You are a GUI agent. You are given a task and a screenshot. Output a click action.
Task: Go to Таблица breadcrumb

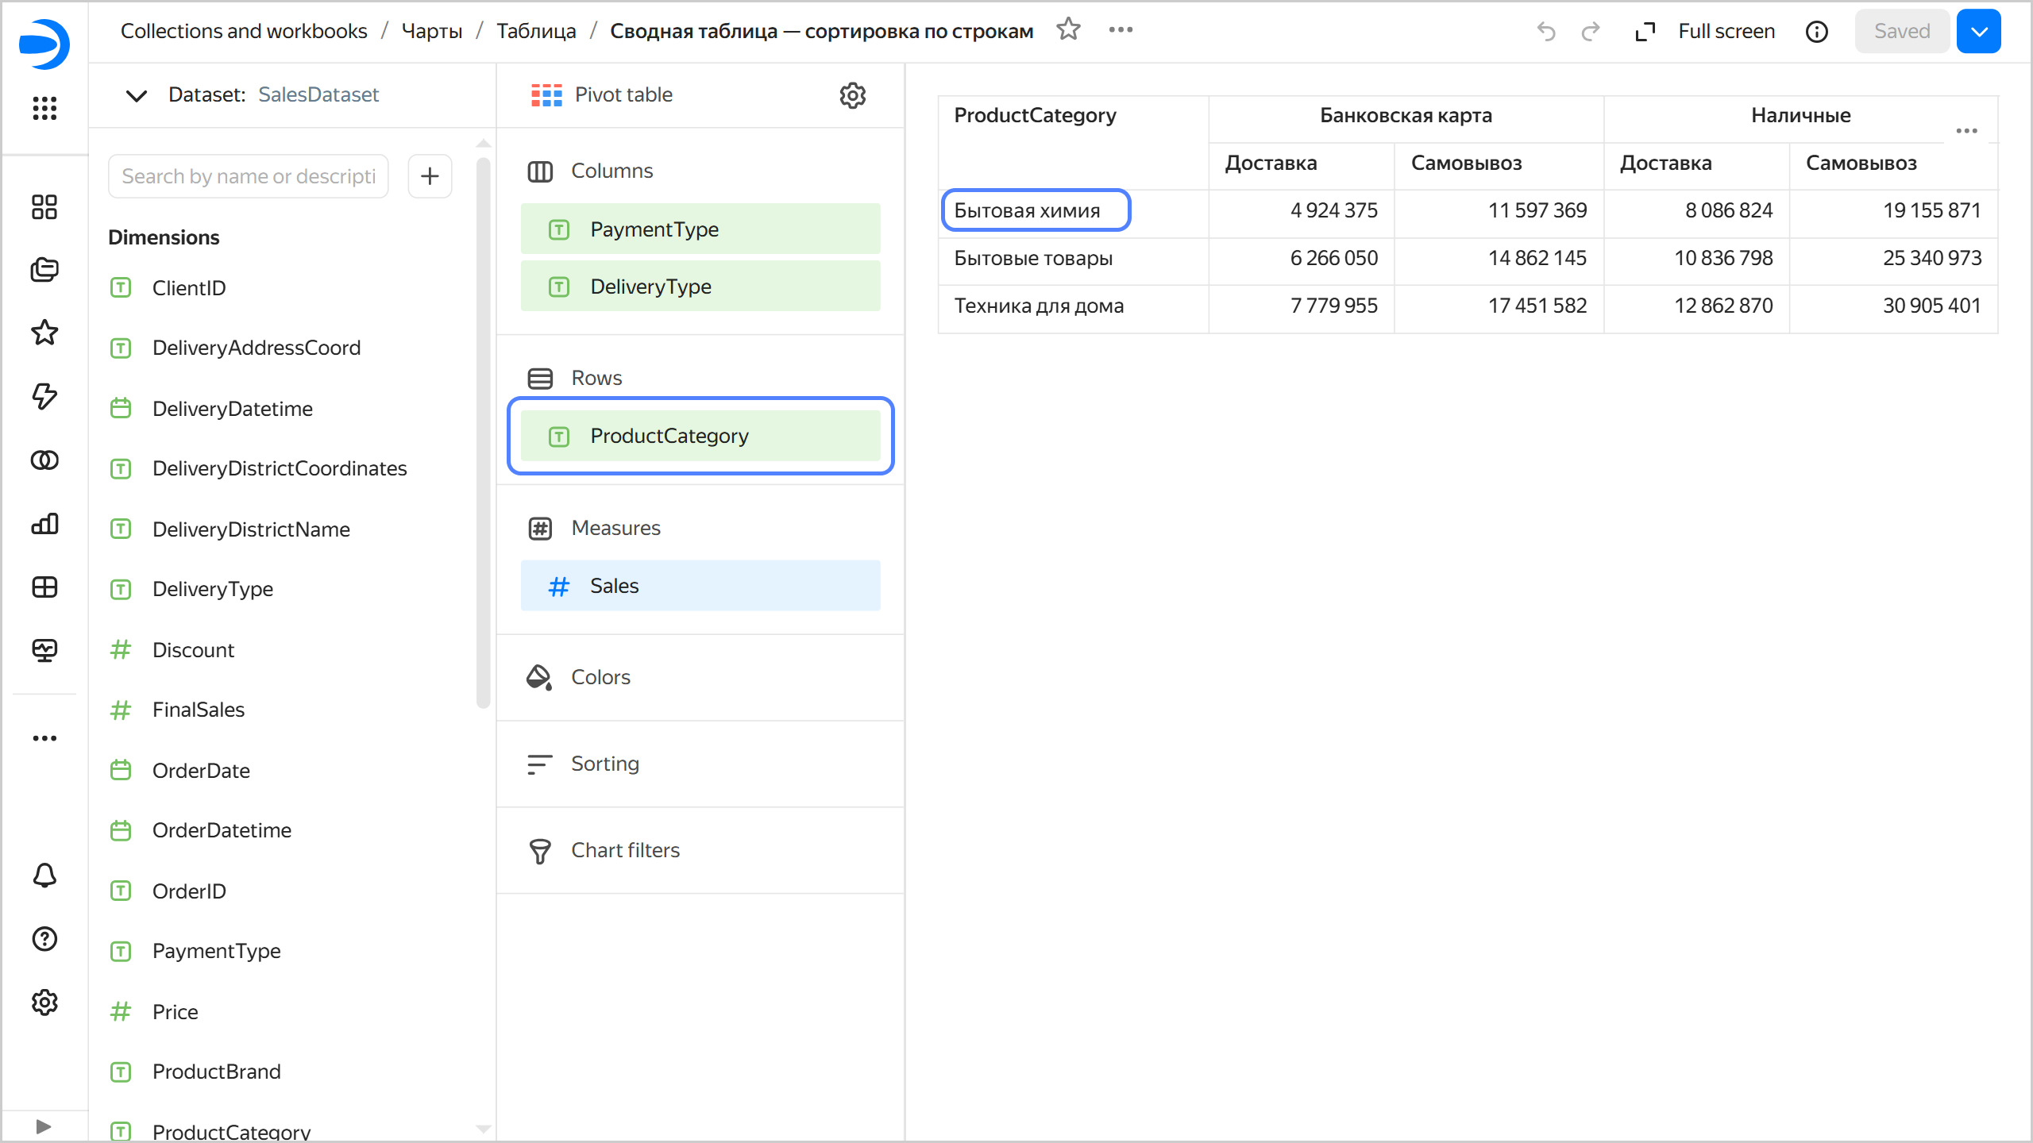[536, 31]
